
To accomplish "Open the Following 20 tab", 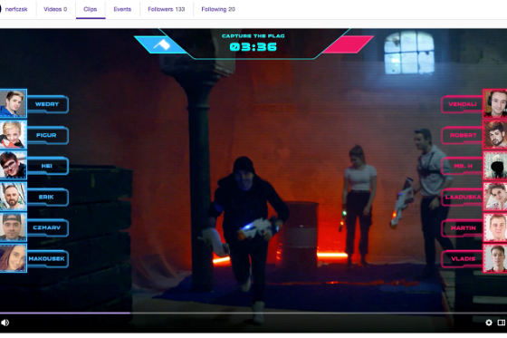I will [x=218, y=9].
